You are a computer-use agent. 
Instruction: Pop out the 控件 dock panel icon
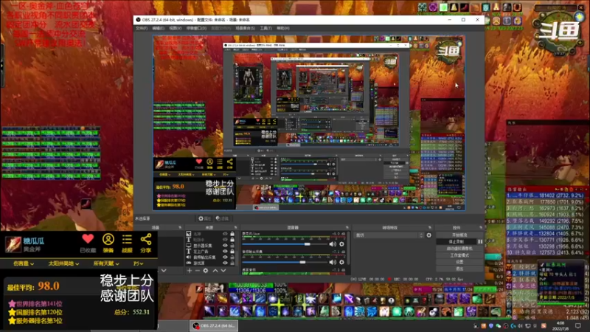(481, 227)
